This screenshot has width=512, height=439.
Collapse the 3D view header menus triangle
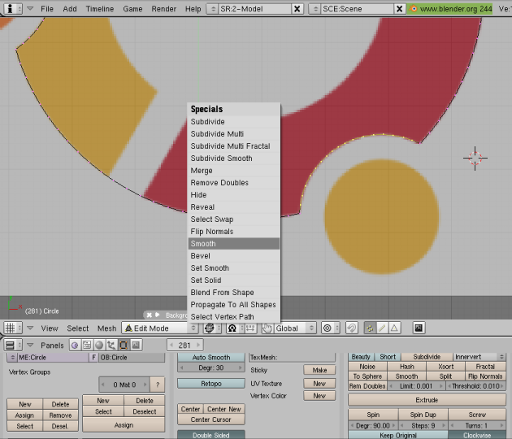30,328
